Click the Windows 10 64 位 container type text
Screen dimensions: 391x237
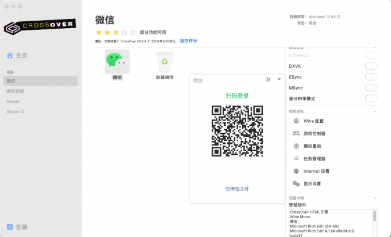tap(324, 17)
